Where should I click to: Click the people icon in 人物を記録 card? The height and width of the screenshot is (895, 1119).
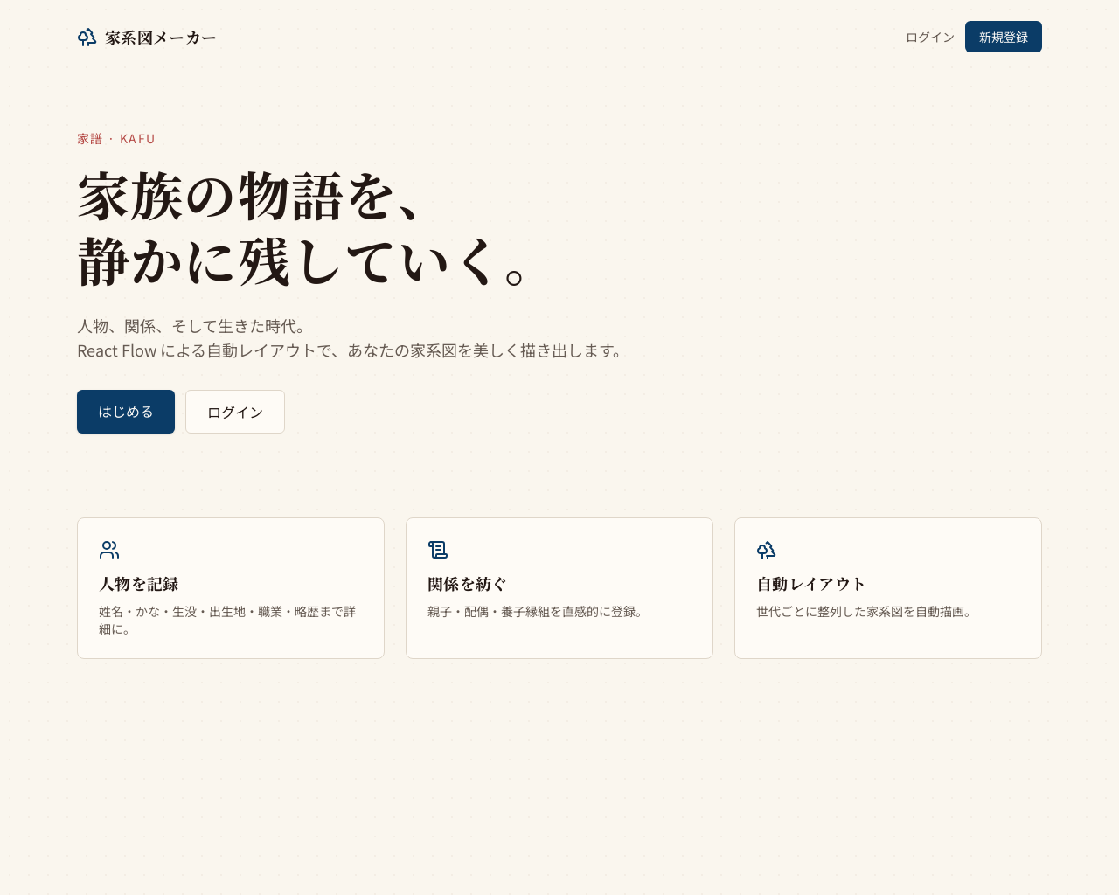pyautogui.click(x=109, y=550)
